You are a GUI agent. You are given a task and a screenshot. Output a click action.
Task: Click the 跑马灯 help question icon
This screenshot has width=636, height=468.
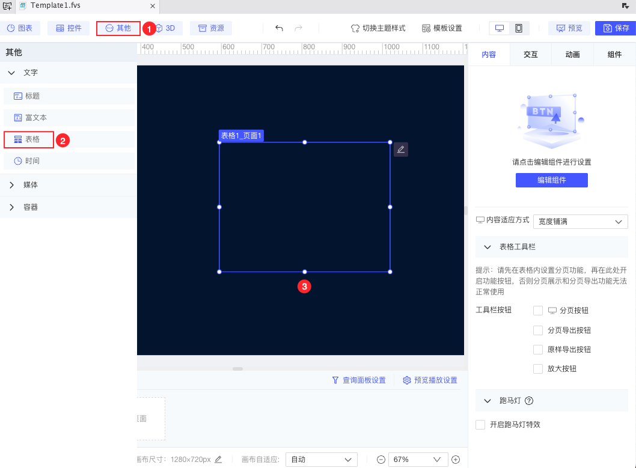(x=529, y=401)
